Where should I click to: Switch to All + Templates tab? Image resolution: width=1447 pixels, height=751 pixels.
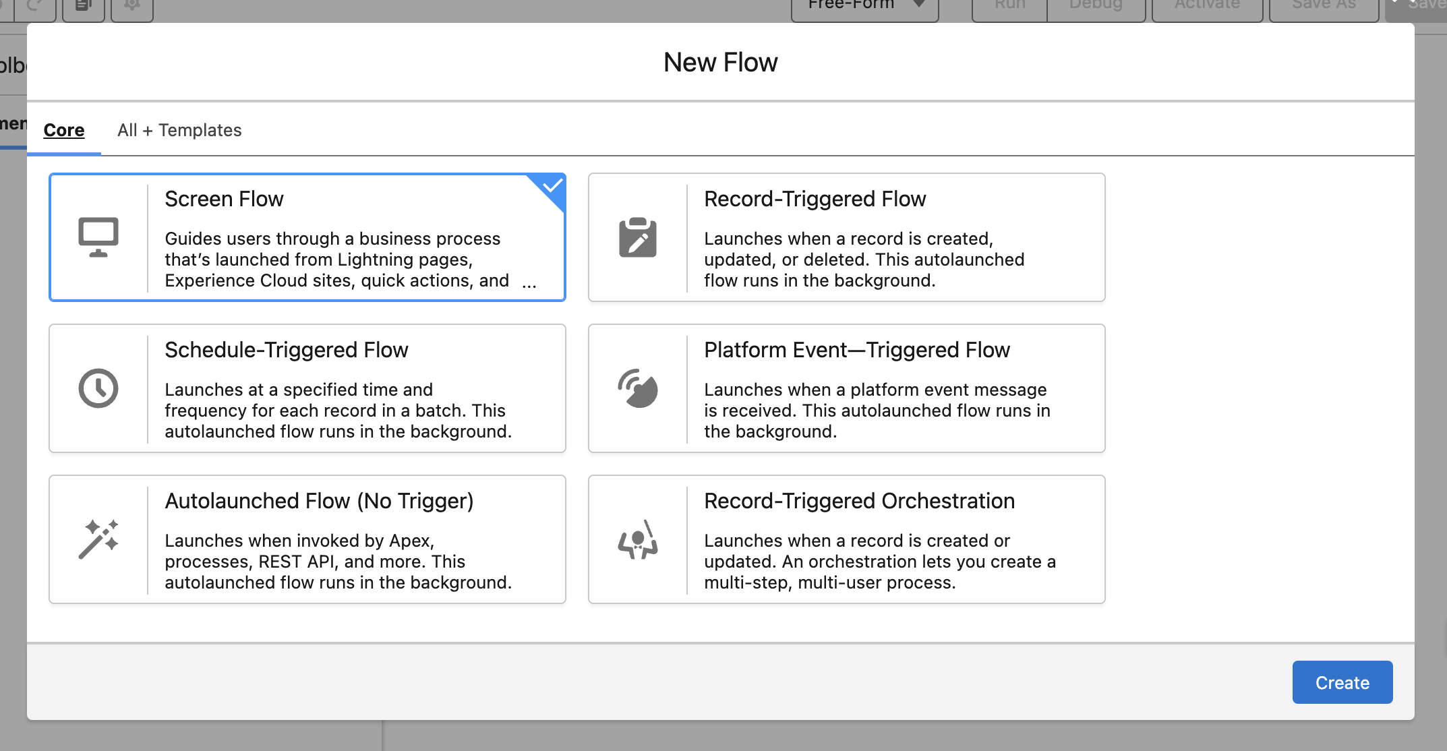(179, 130)
